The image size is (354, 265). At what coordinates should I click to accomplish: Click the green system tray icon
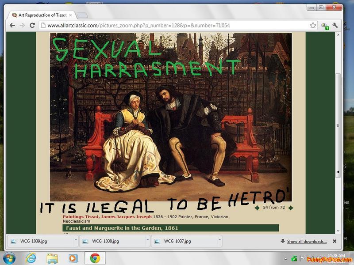pos(294,258)
